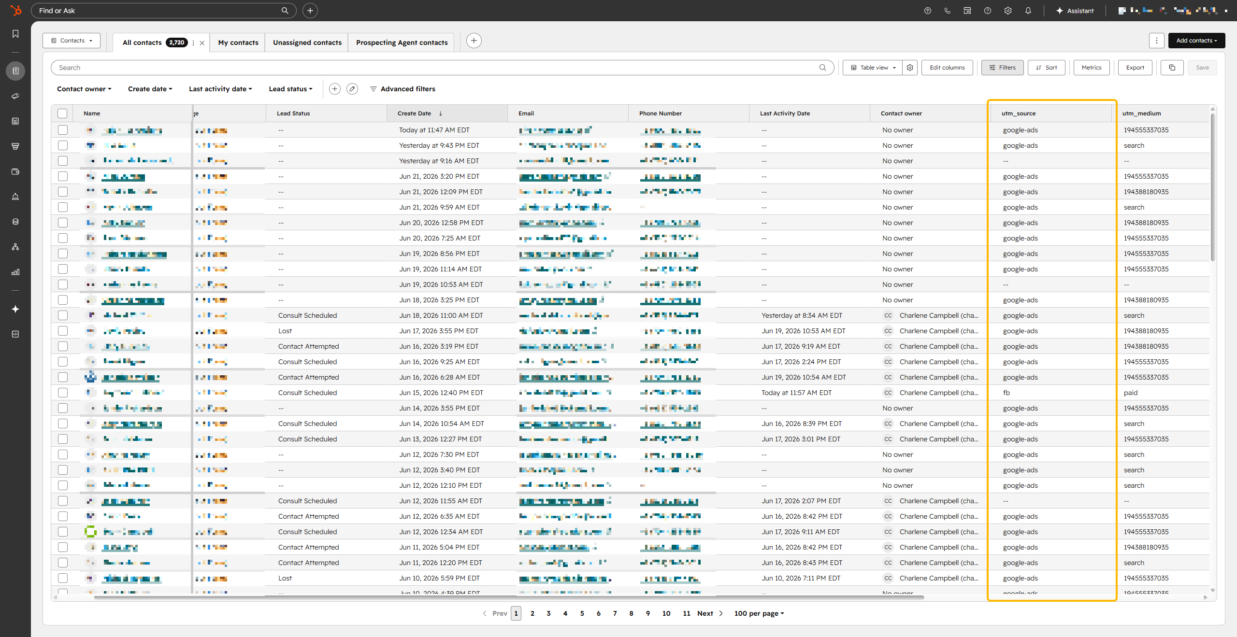Screen dimensions: 1237x637
Task: Open the marketplace icon in top bar
Action: click(x=967, y=11)
